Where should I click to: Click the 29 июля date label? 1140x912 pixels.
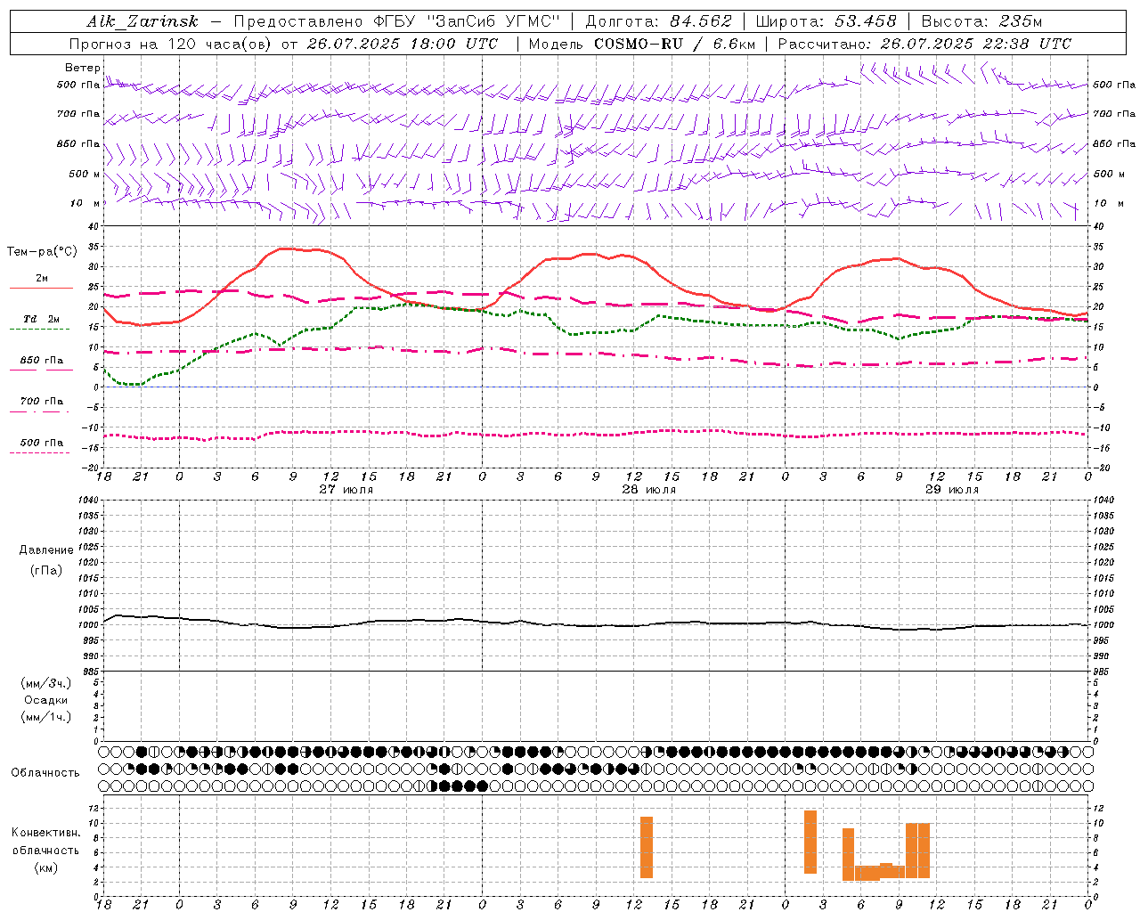coord(951,489)
